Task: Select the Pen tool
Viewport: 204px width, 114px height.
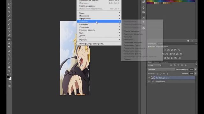Action: pos(9,51)
